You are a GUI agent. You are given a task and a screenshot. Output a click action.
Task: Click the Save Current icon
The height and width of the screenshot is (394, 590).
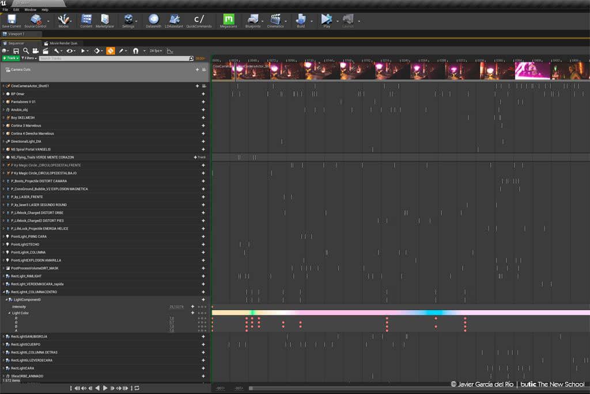point(12,20)
